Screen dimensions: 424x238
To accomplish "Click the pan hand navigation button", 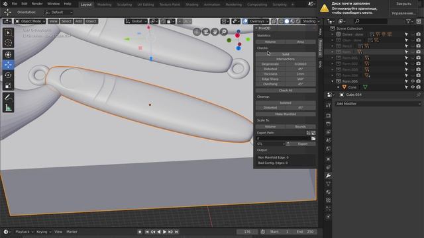I will click(x=215, y=32).
